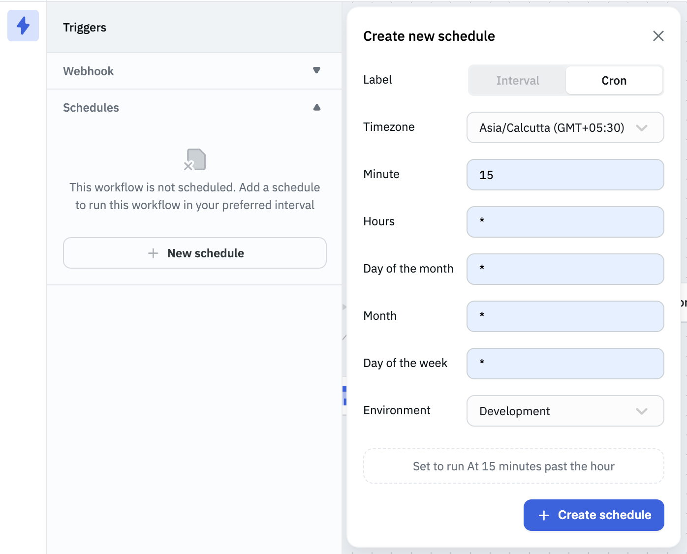This screenshot has height=554, width=687.
Task: Click the blue lightning bolt Triggers icon
Action: click(23, 26)
